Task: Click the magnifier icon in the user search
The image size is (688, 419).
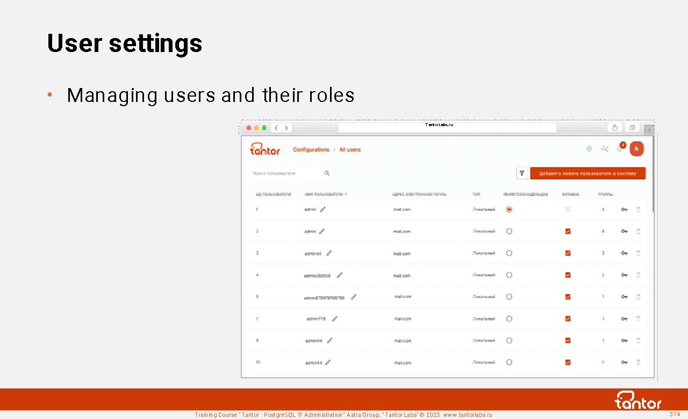Action: click(327, 173)
